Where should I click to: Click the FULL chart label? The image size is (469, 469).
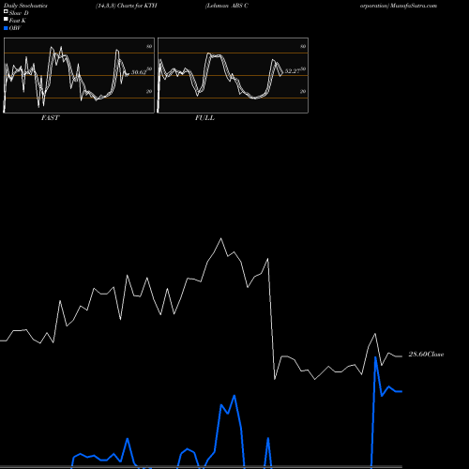[x=204, y=117]
